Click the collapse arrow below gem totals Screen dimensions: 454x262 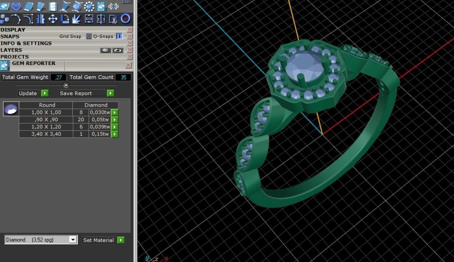[x=66, y=85]
